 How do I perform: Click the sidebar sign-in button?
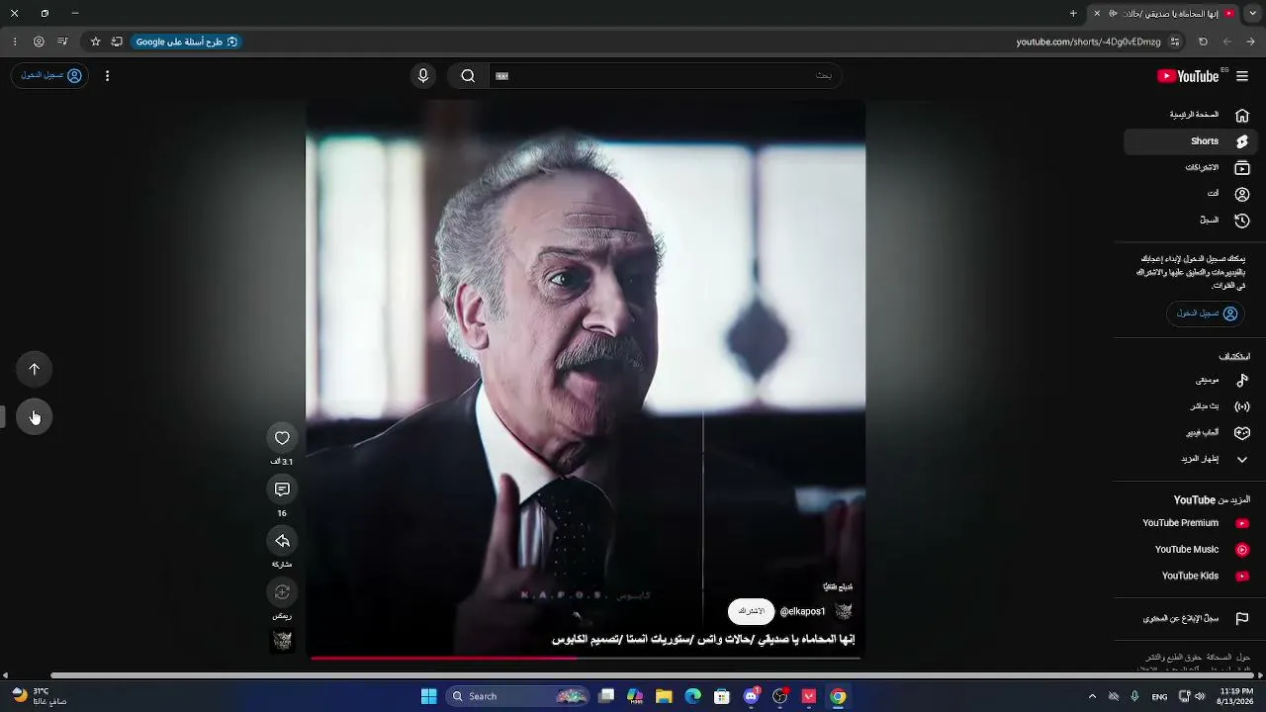click(x=1208, y=313)
